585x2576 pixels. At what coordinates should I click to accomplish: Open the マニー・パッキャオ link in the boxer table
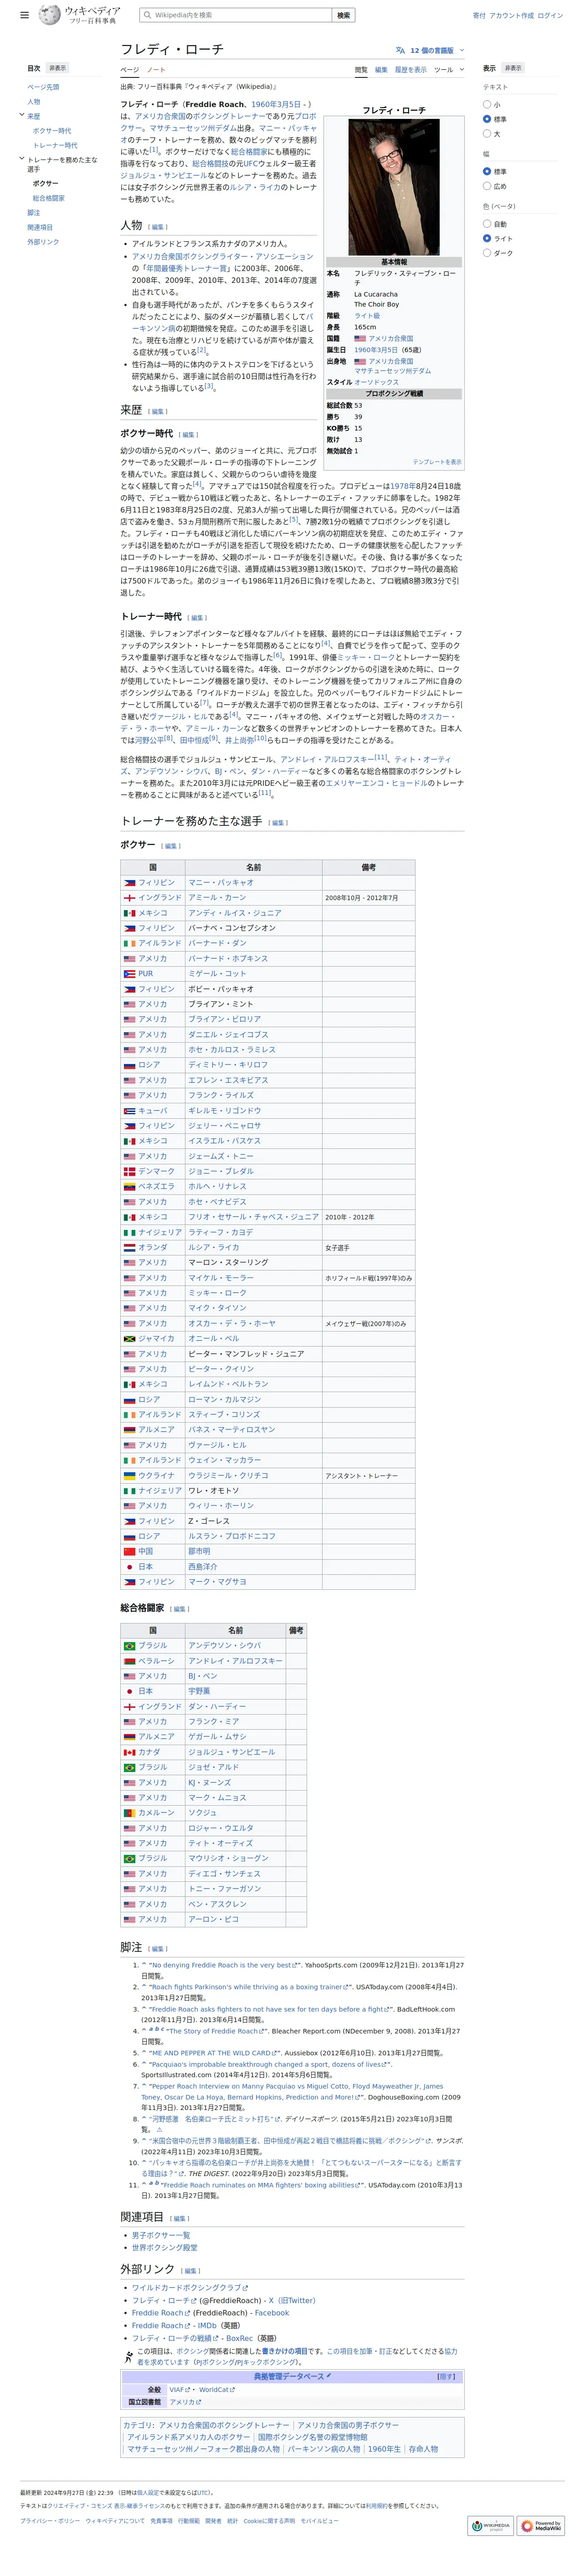[221, 883]
